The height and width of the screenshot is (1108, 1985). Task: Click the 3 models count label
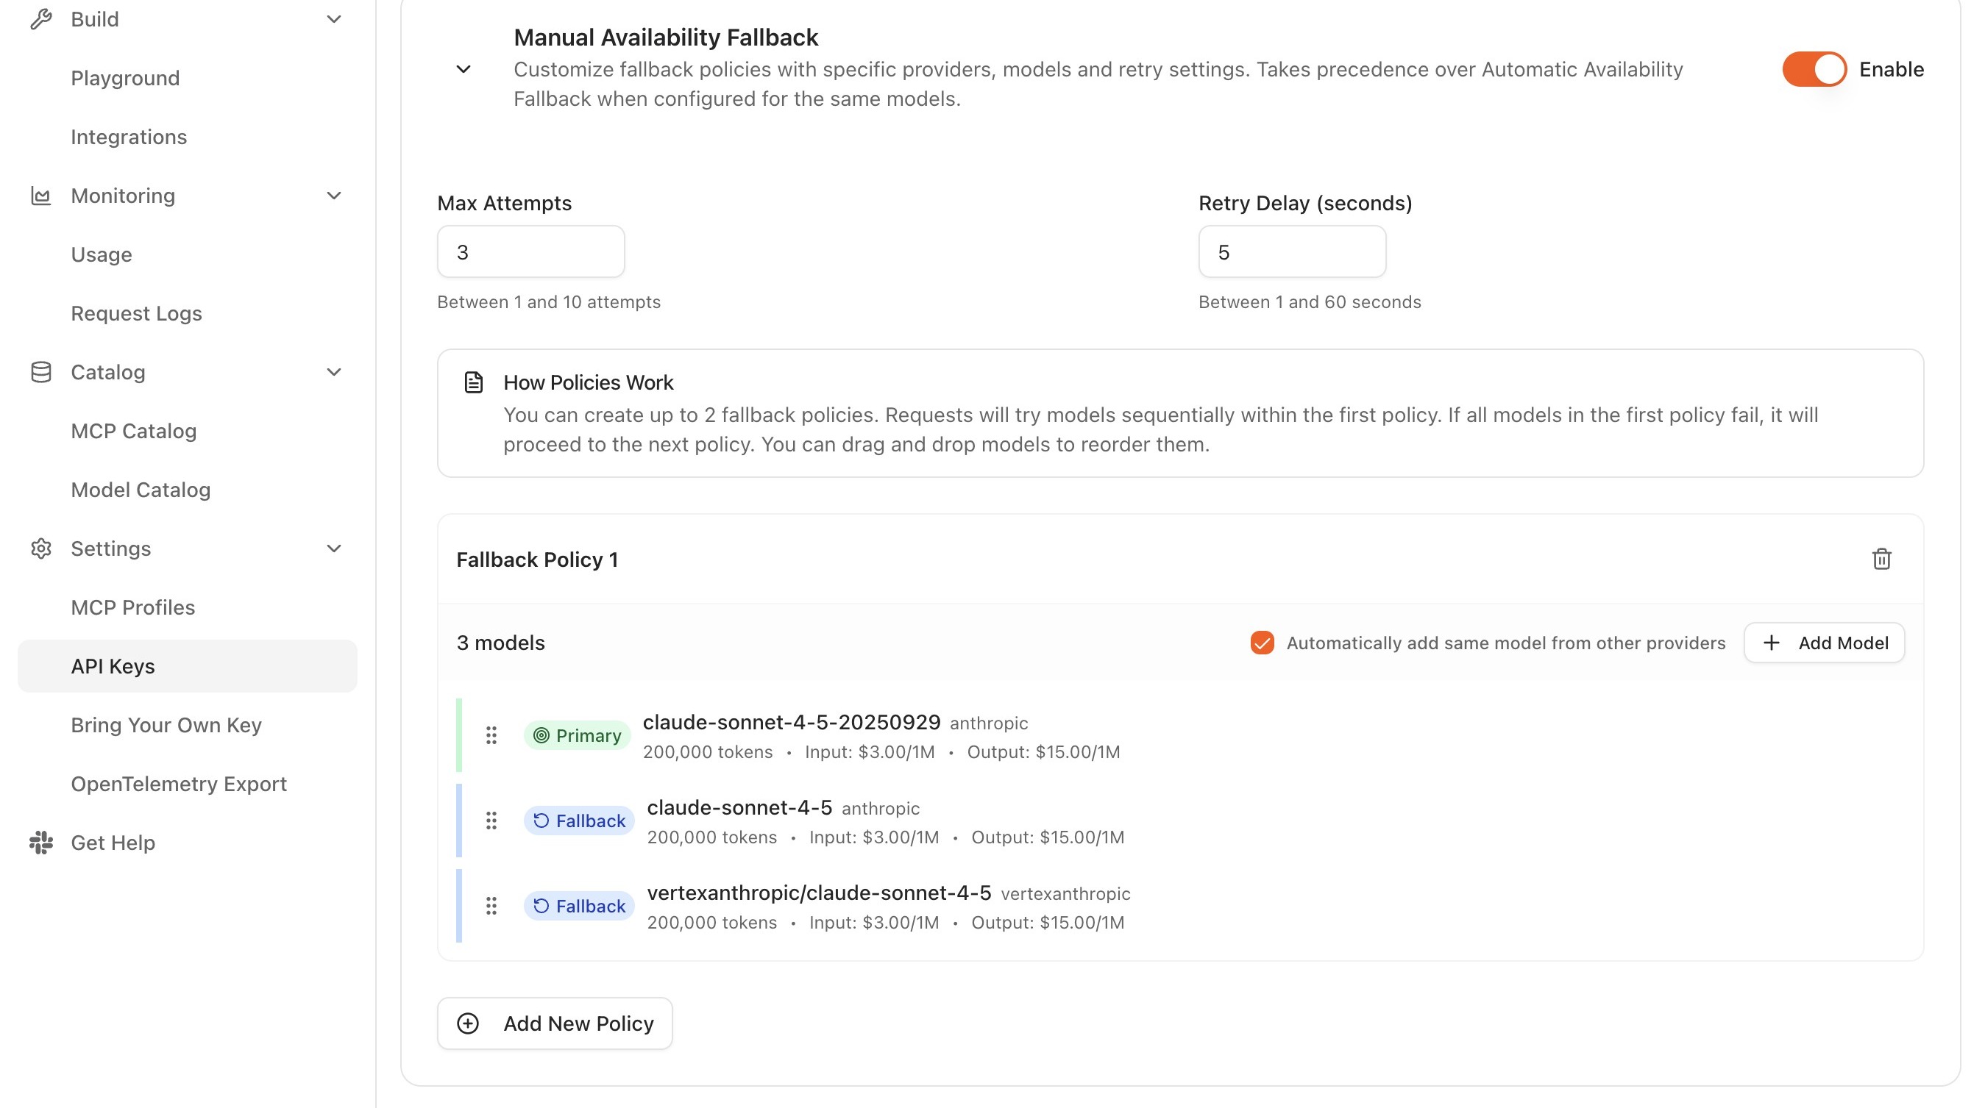click(500, 643)
